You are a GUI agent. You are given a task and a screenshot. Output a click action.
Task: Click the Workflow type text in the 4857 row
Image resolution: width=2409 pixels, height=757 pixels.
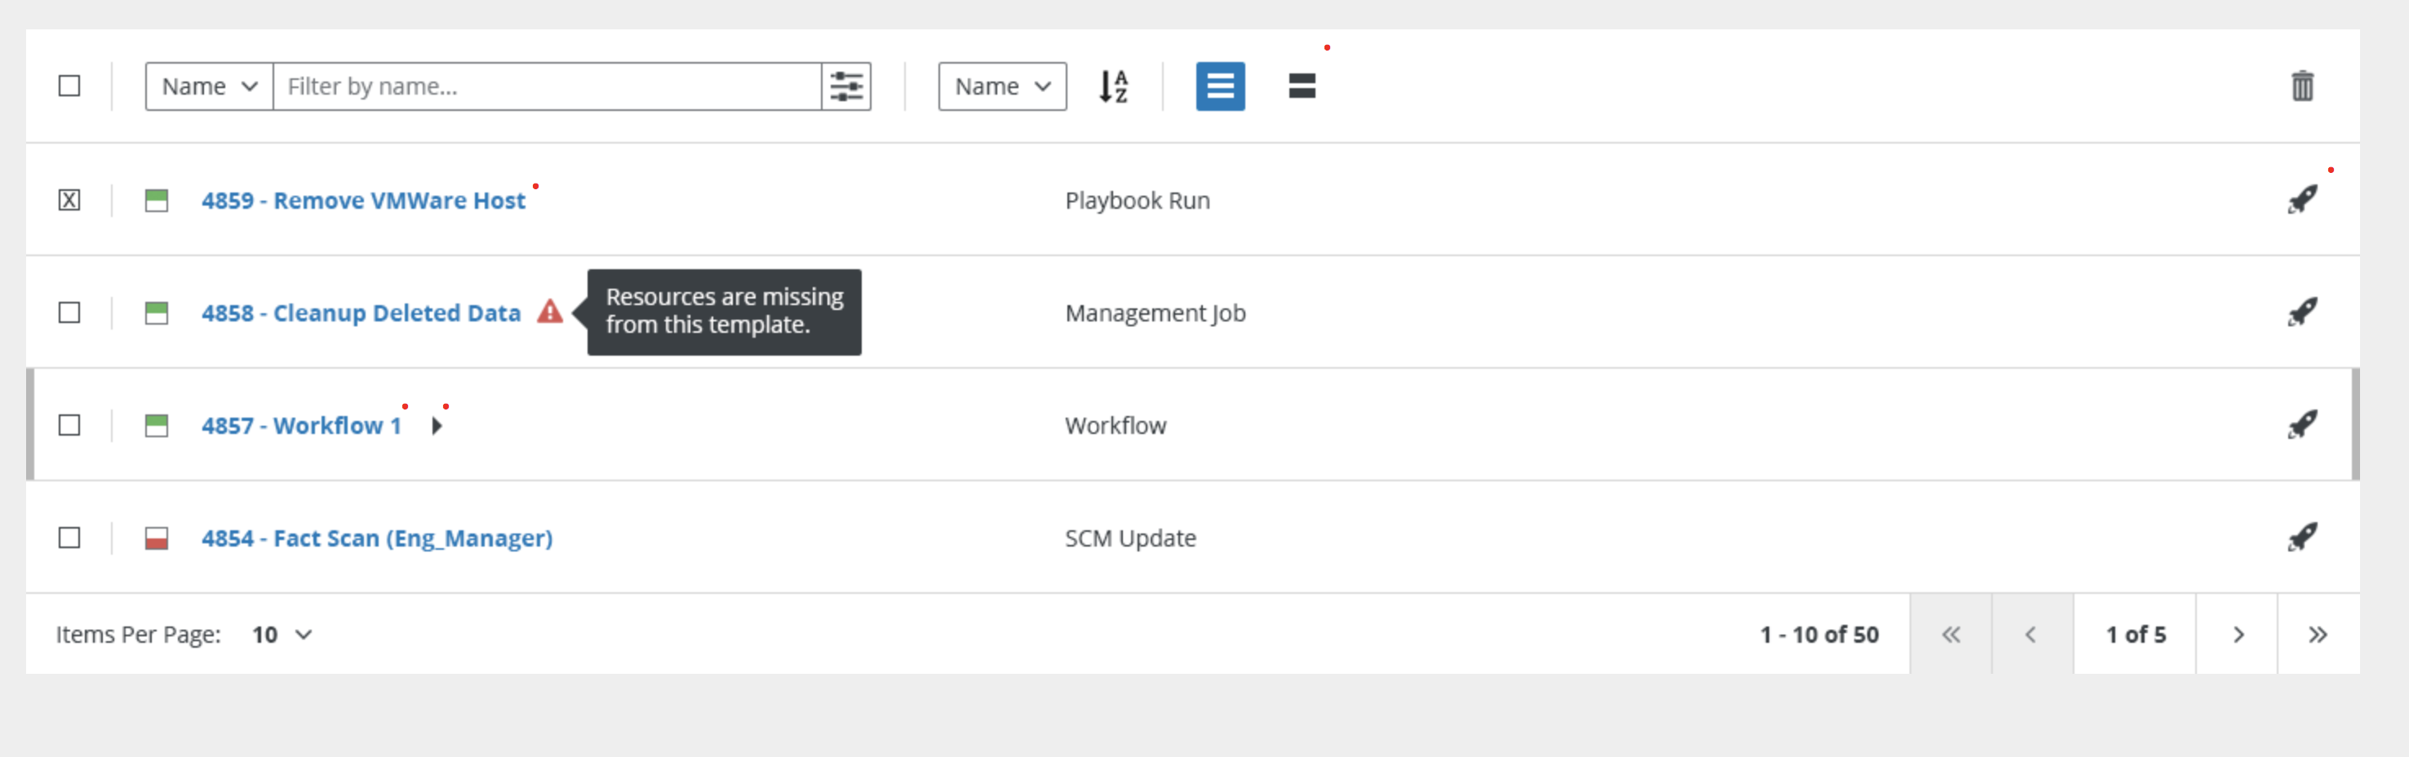click(1116, 425)
